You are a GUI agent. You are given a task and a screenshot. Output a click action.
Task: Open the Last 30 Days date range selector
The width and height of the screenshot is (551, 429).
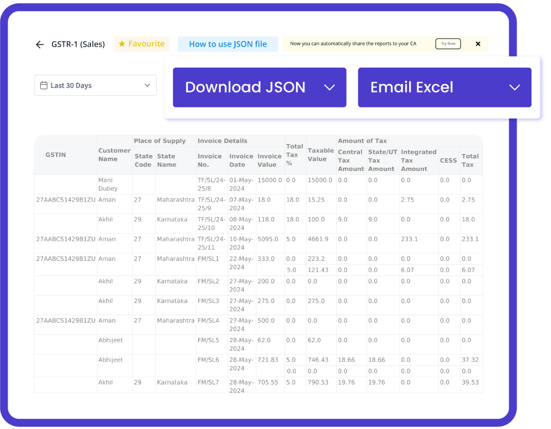(95, 85)
